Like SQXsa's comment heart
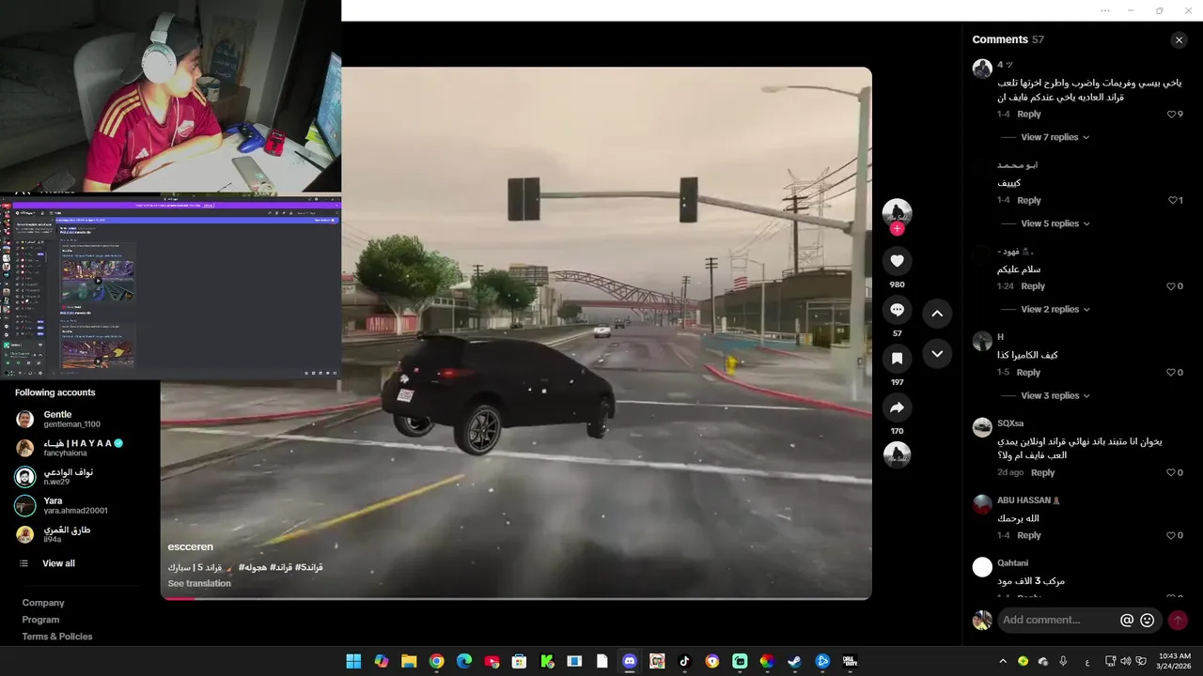The image size is (1203, 676). click(1171, 472)
